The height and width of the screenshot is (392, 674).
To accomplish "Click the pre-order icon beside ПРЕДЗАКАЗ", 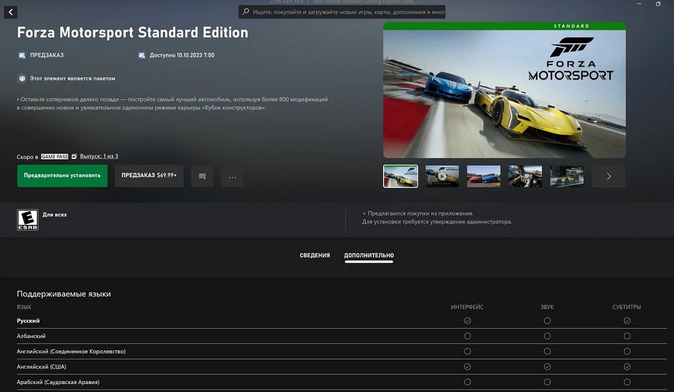I will click(22, 55).
